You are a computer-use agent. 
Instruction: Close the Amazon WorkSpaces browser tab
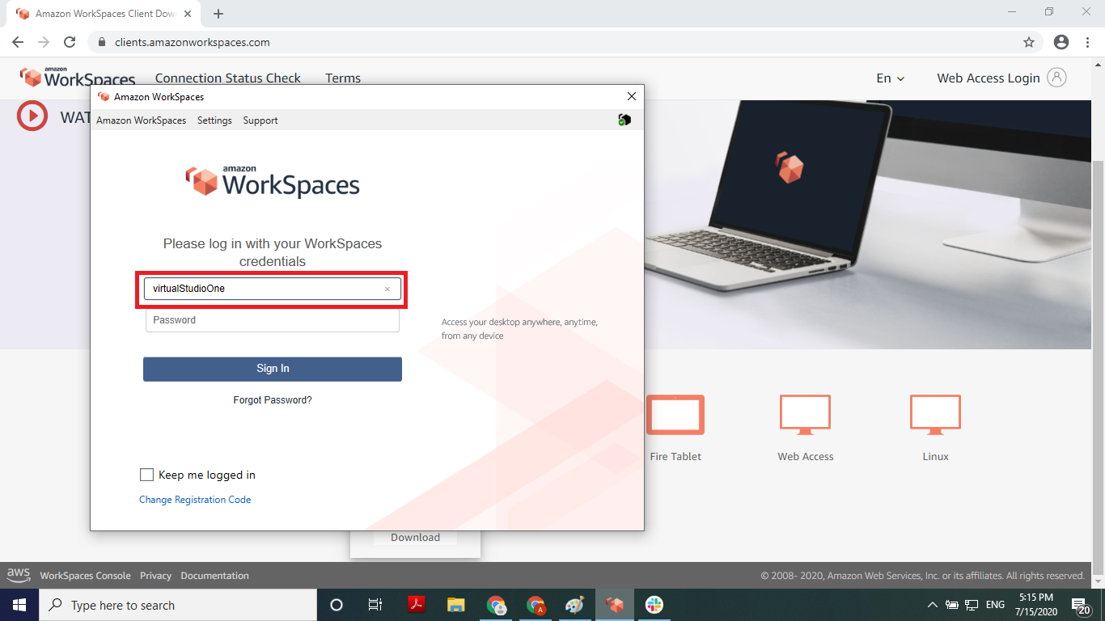pyautogui.click(x=188, y=14)
